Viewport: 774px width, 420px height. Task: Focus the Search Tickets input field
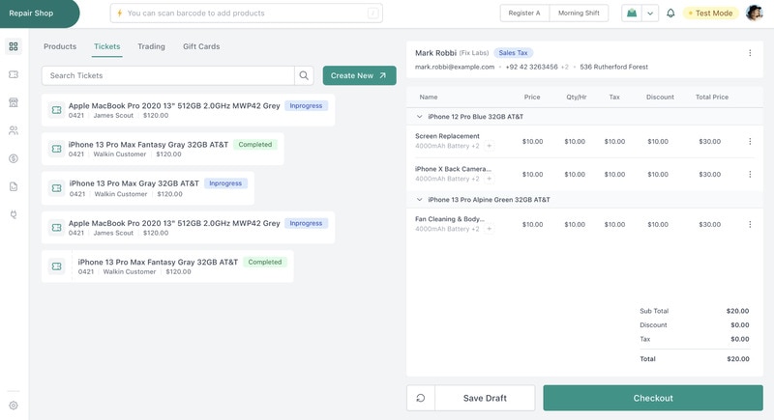coord(168,75)
